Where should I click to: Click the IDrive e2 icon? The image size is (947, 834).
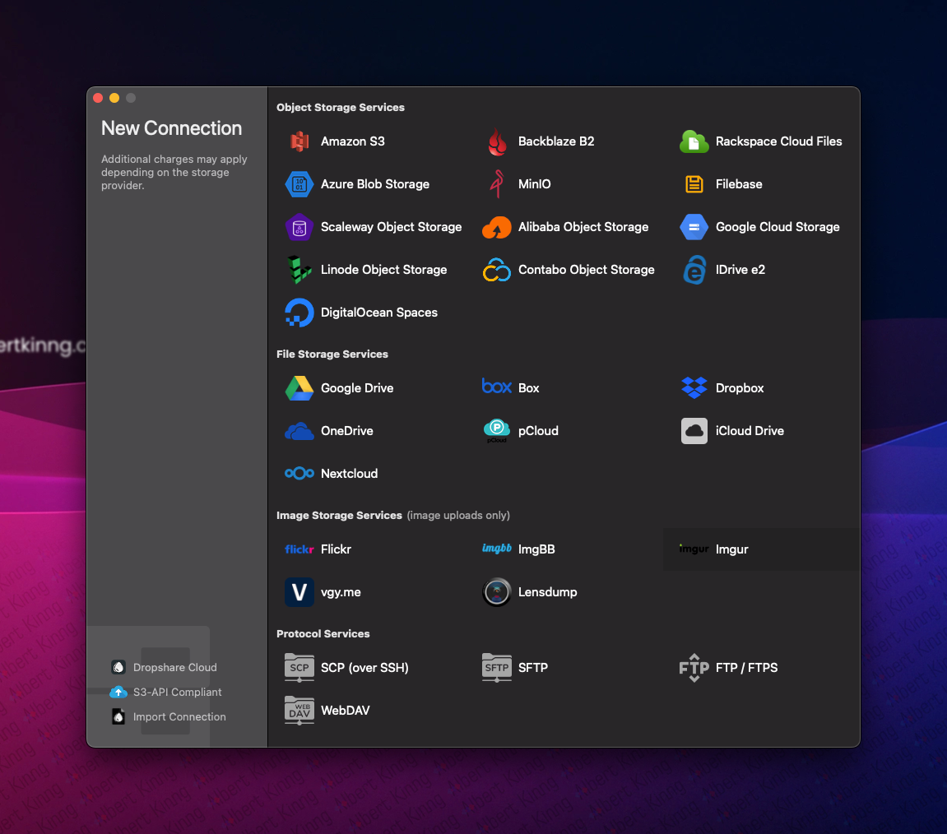[x=694, y=270]
